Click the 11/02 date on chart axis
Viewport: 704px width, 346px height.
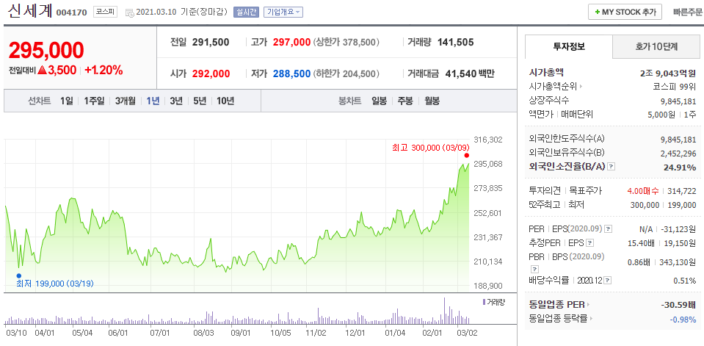(316, 333)
